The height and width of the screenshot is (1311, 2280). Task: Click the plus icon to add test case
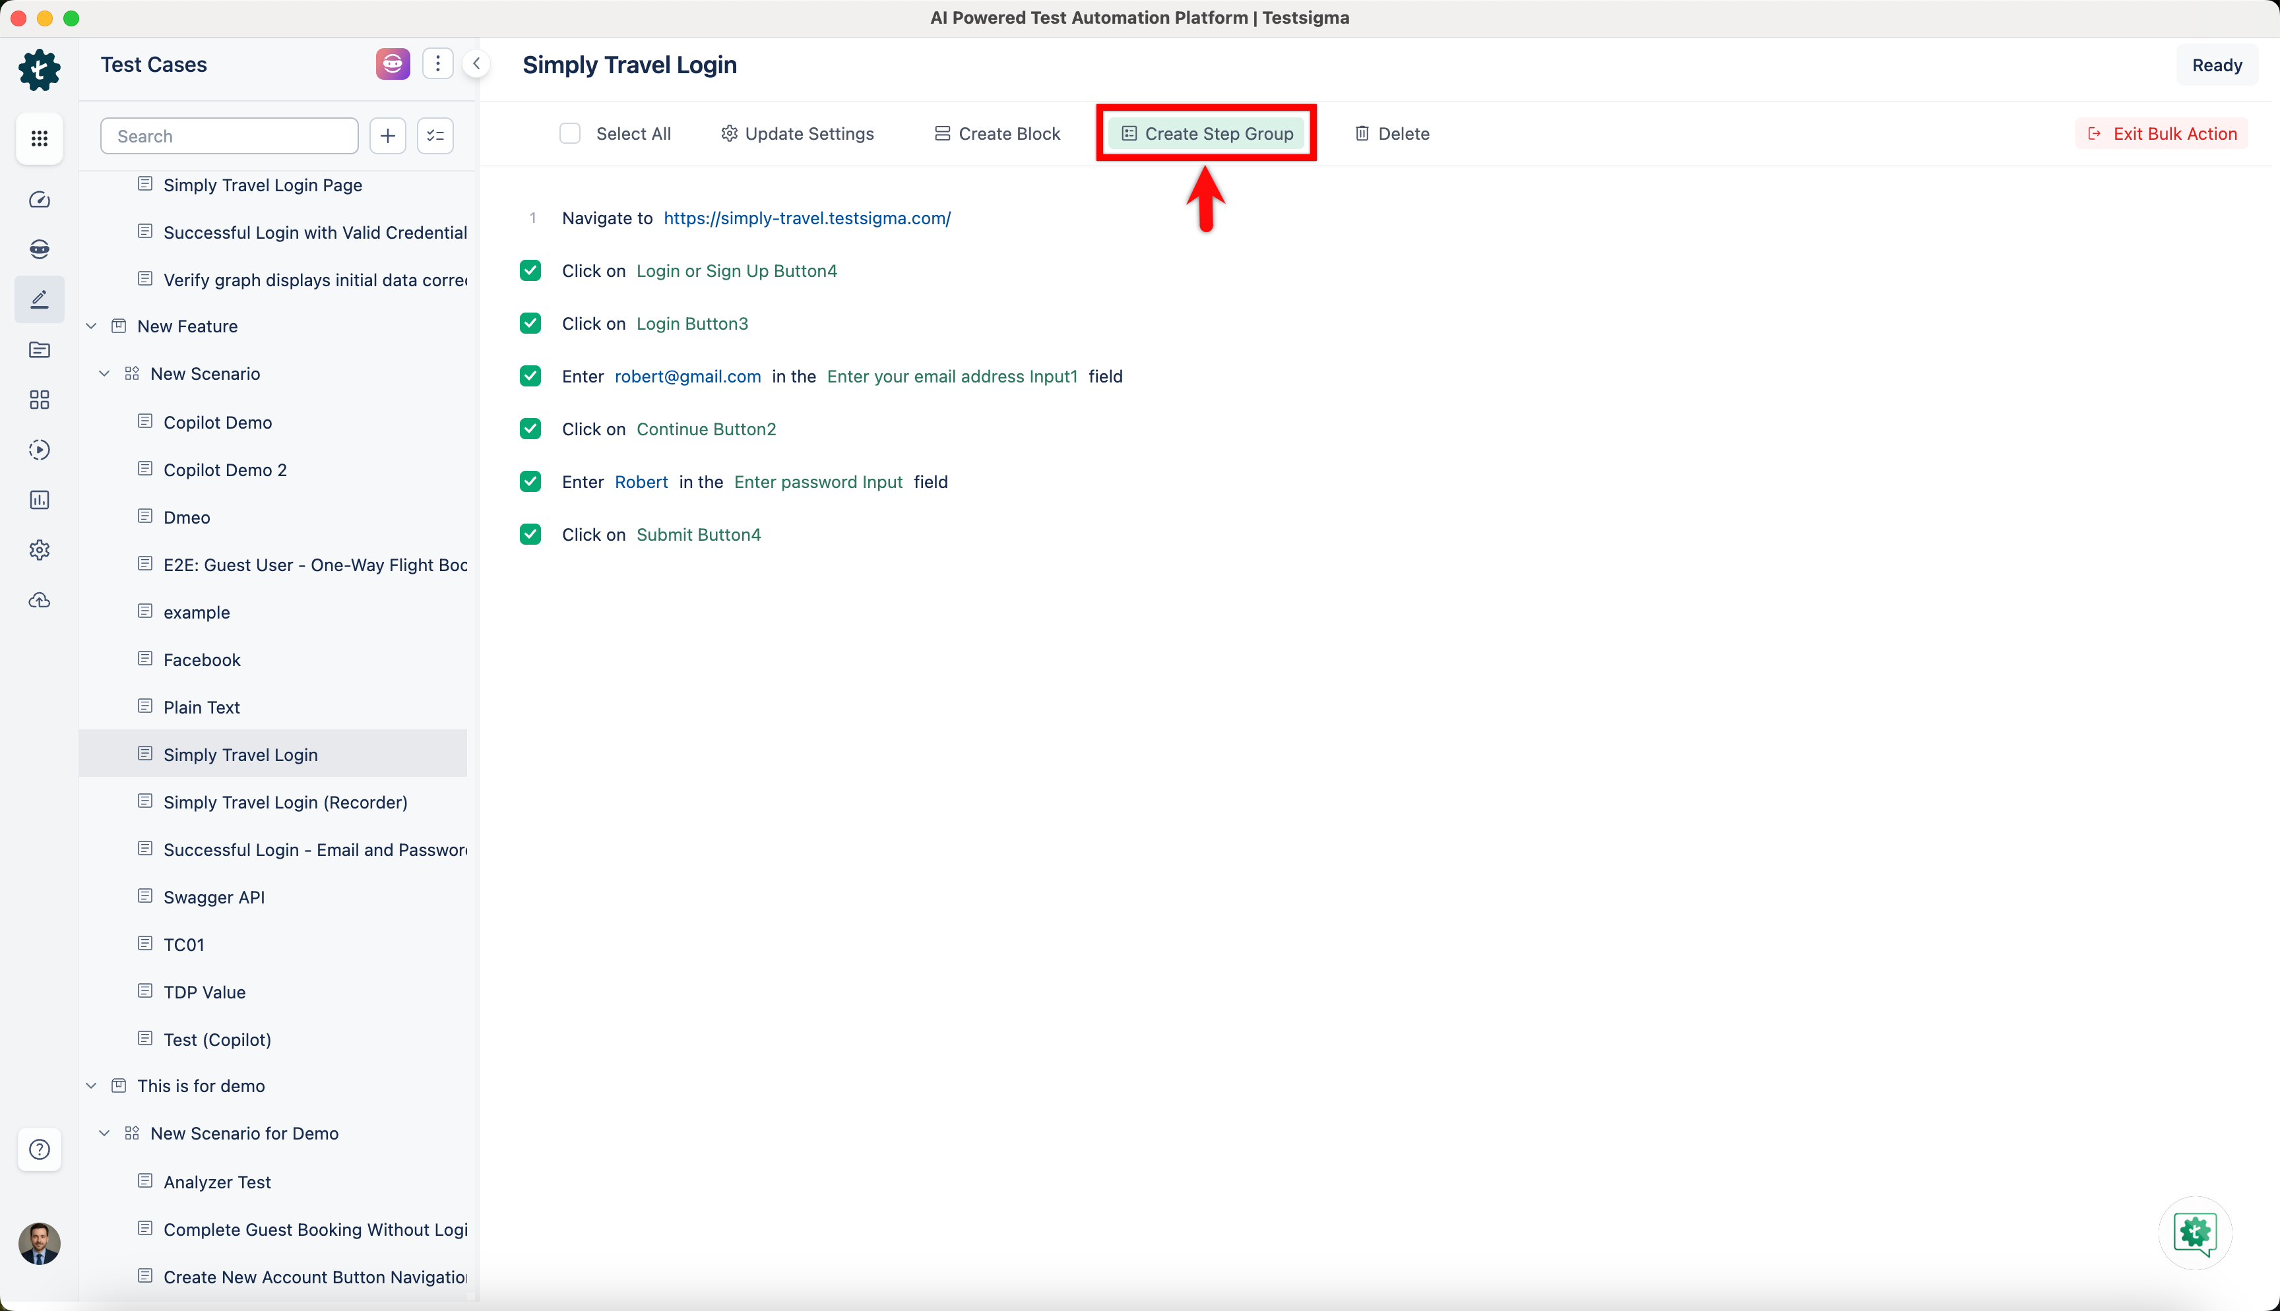387,136
